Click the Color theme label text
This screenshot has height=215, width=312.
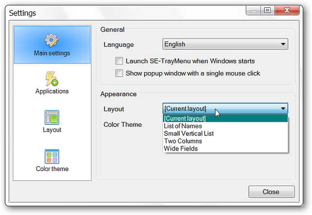click(x=52, y=169)
